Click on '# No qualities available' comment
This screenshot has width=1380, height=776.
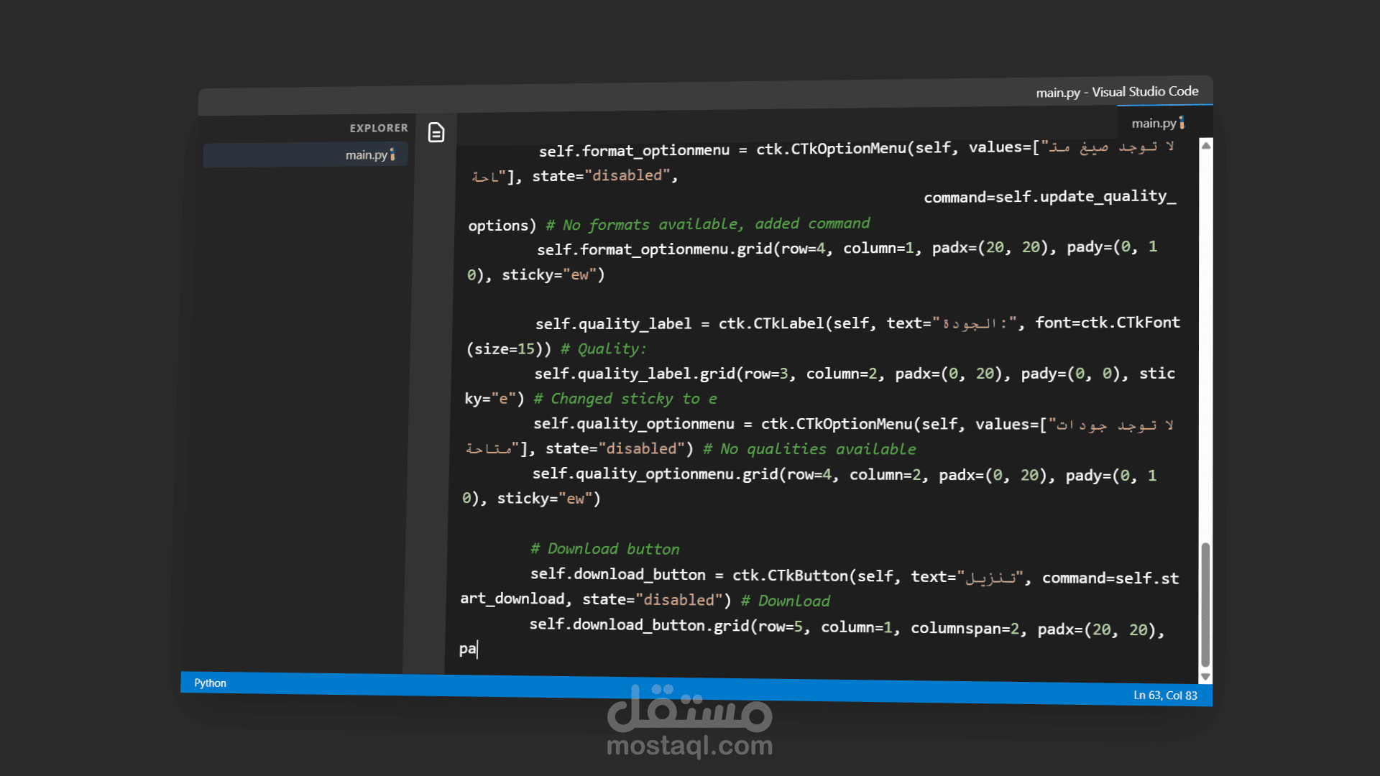coord(809,449)
